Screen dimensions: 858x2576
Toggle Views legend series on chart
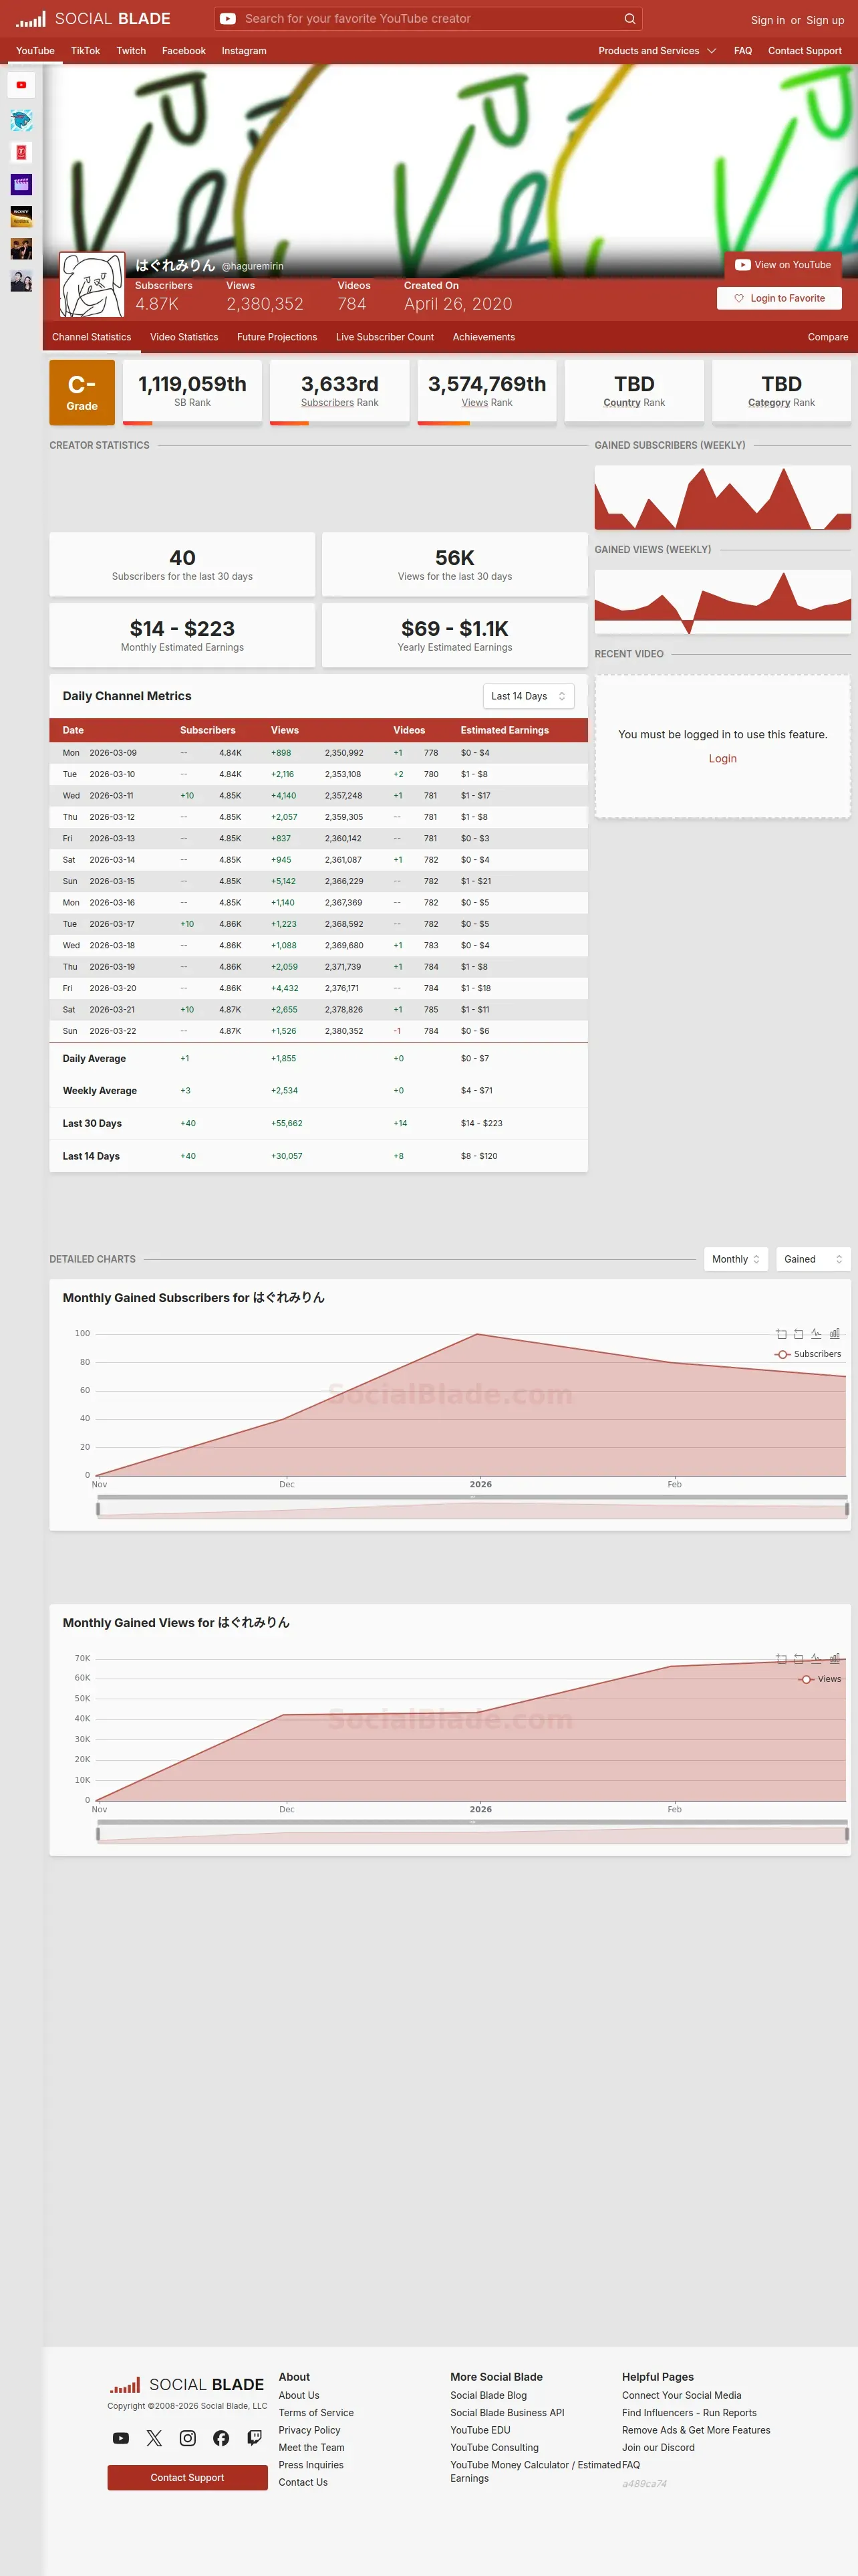[x=819, y=1679]
